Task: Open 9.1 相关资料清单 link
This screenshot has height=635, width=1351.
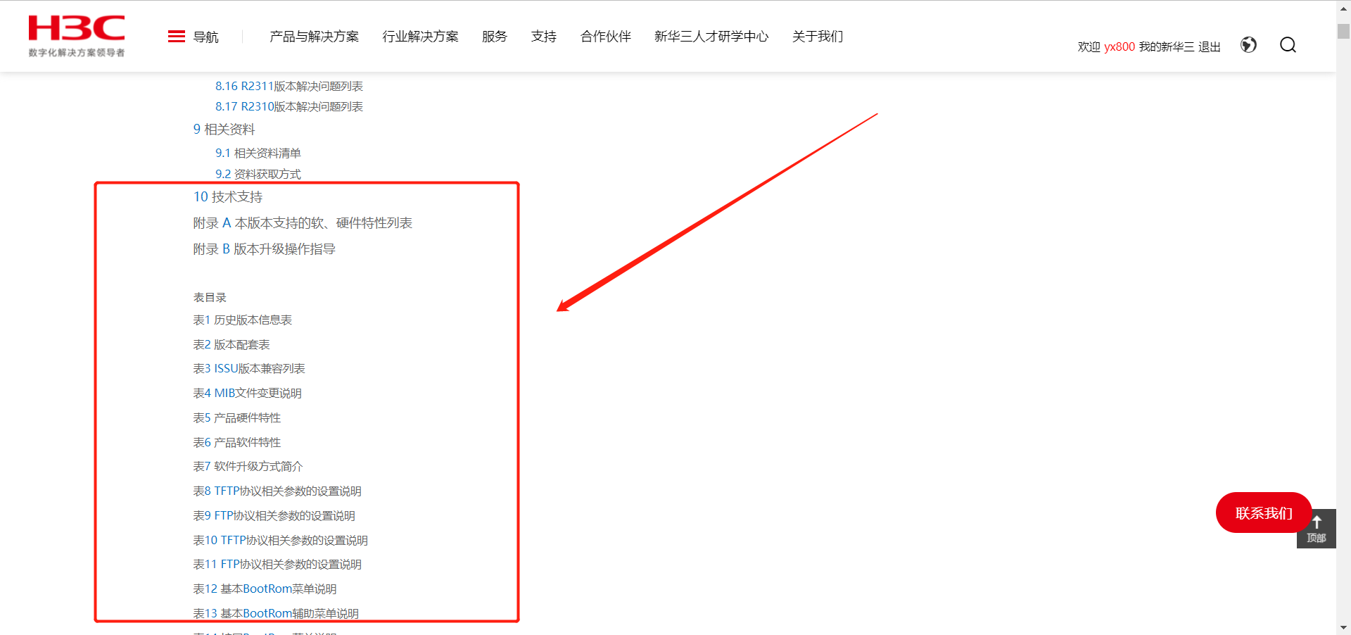Action: [x=258, y=153]
